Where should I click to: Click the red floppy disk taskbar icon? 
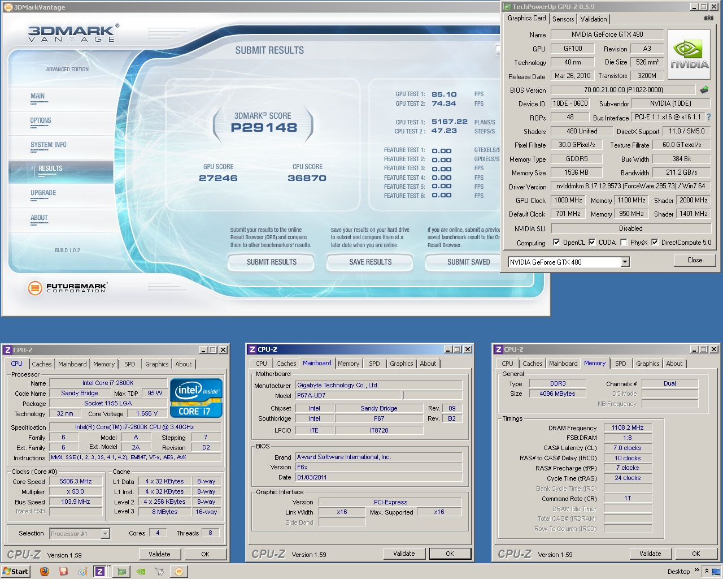[x=63, y=572]
